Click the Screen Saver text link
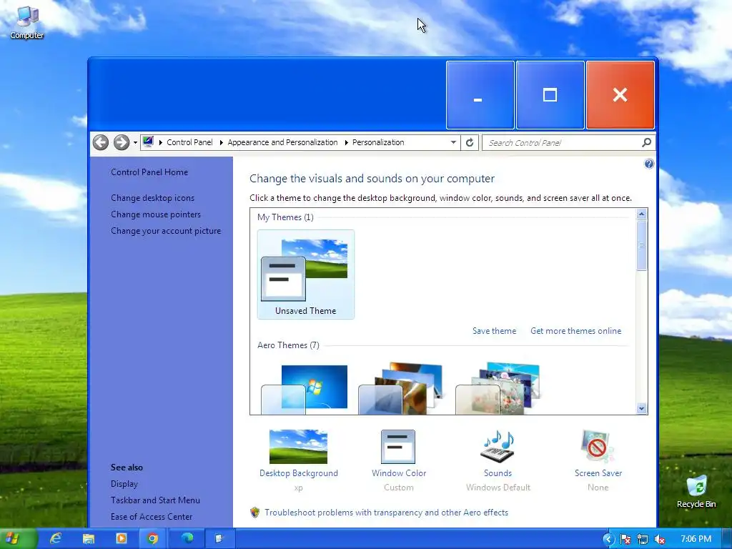 click(598, 473)
